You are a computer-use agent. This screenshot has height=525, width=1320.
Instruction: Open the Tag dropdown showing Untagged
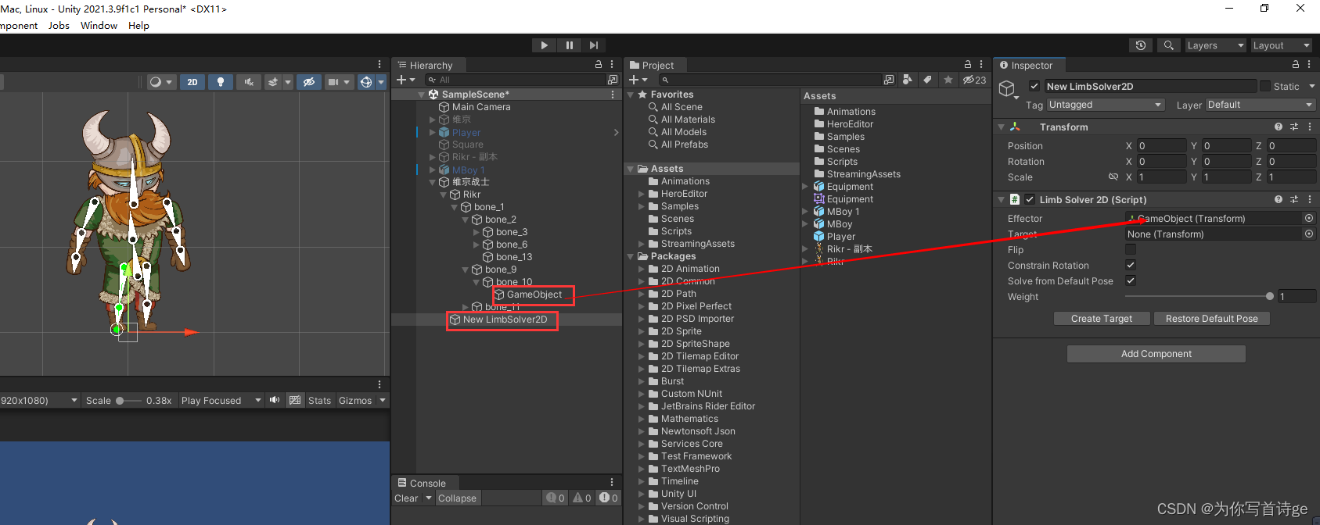(x=1106, y=105)
